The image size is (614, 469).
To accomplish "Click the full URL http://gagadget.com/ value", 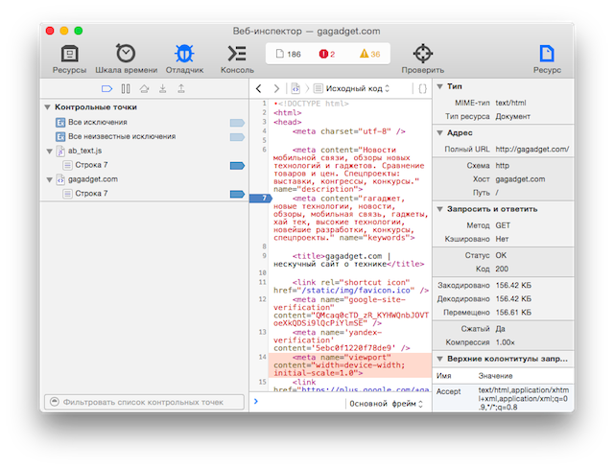I will [x=532, y=150].
